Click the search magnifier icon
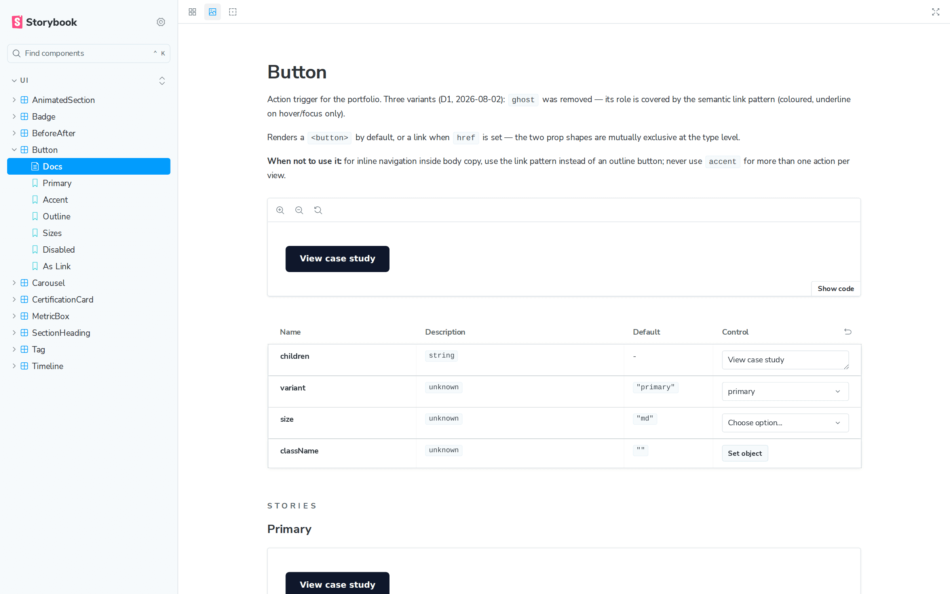 [17, 53]
